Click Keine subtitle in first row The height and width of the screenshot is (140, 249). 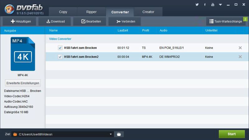point(209,48)
